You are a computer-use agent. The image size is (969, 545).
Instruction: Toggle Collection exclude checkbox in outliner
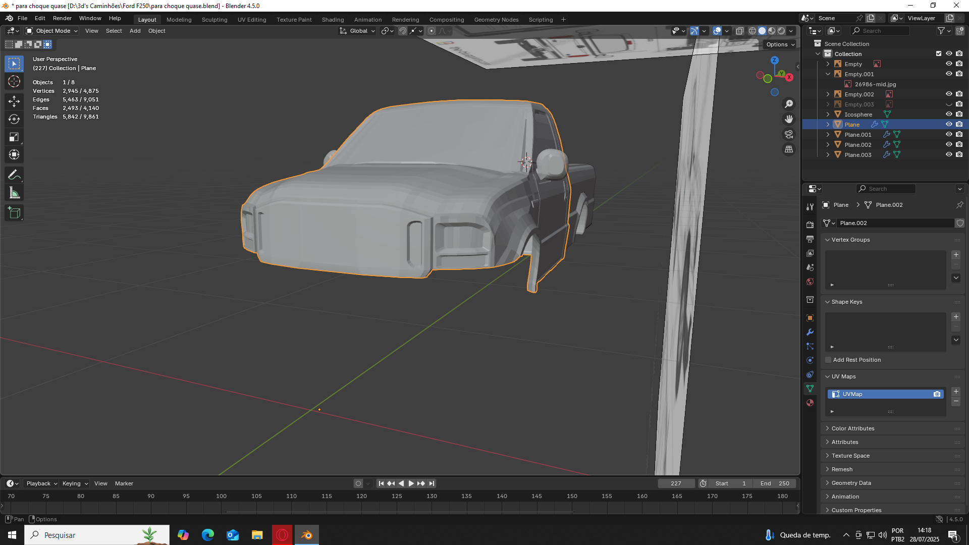click(939, 53)
